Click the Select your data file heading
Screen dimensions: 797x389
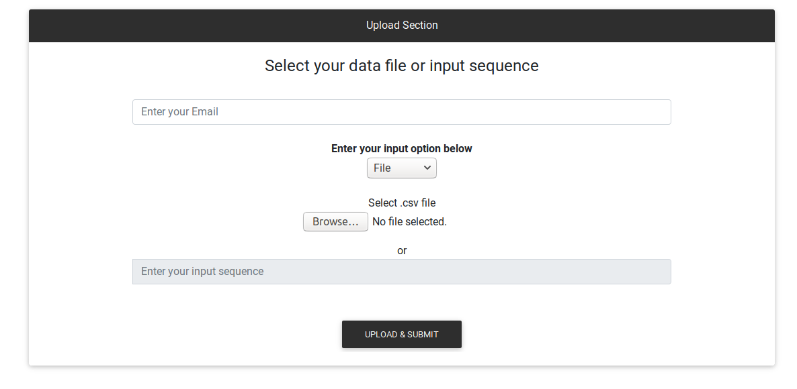coord(401,66)
